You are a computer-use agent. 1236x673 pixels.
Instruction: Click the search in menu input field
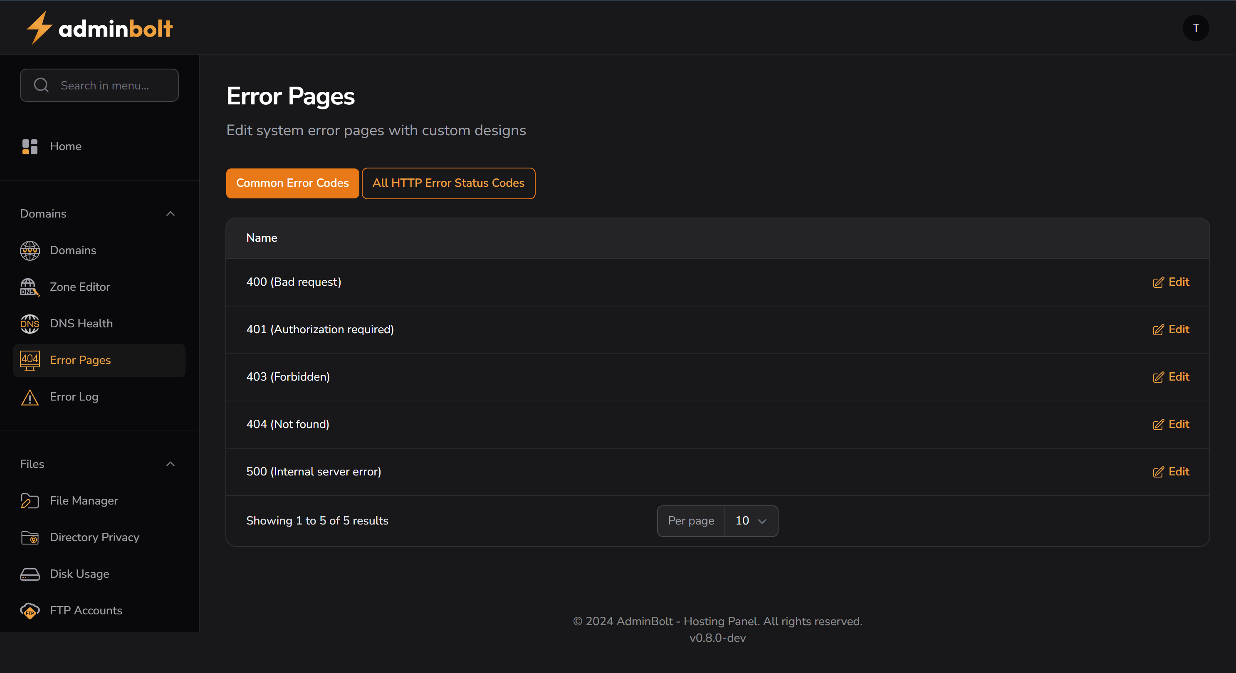click(x=99, y=85)
